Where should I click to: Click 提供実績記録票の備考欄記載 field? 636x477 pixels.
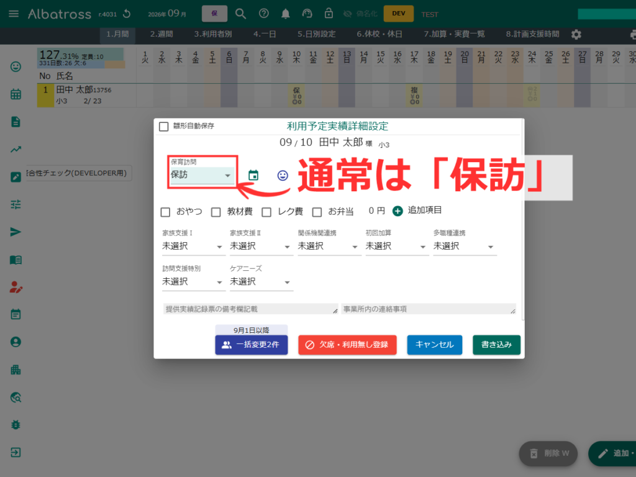point(251,309)
